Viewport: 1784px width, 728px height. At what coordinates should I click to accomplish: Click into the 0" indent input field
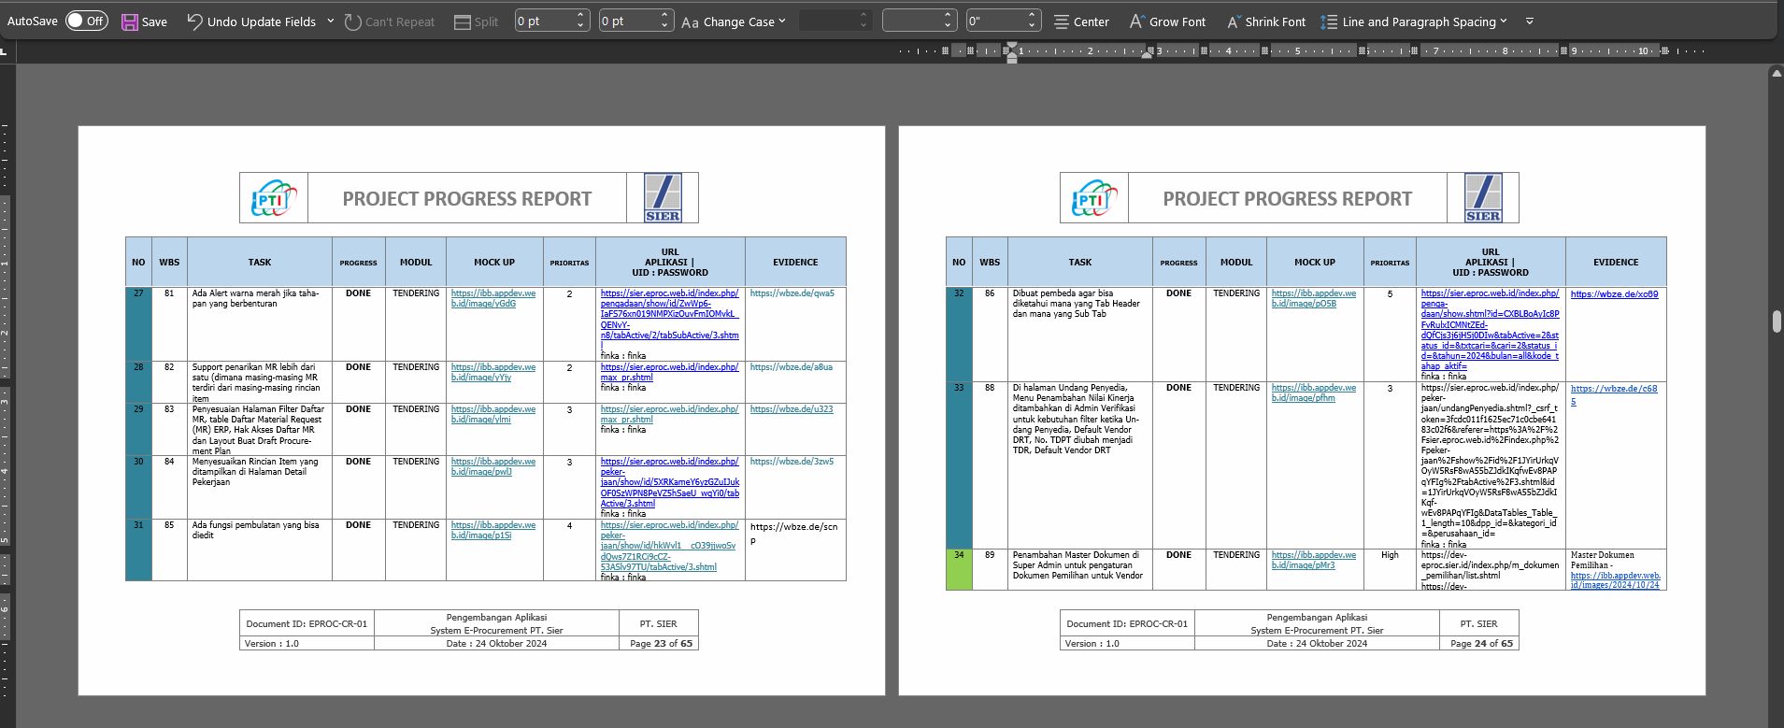(994, 21)
